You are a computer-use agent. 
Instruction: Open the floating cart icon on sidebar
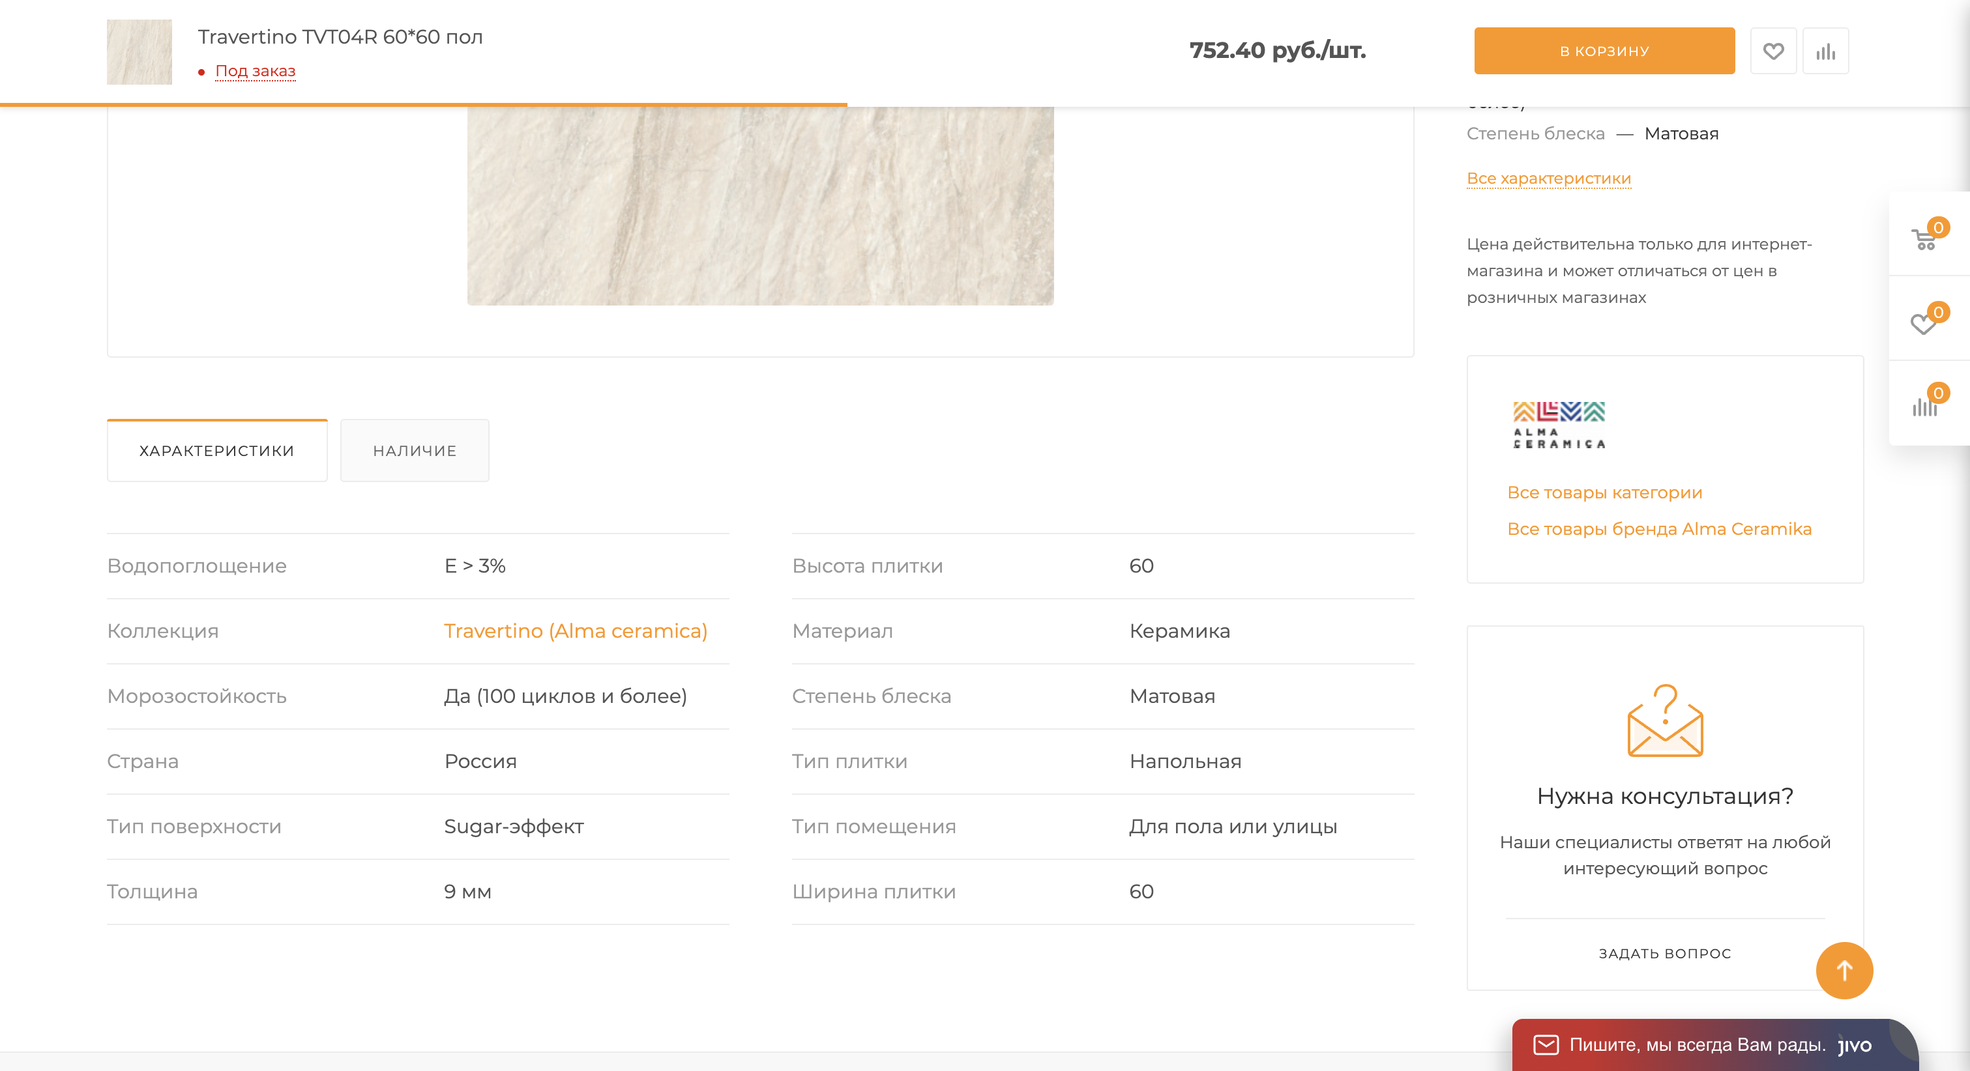click(x=1925, y=238)
